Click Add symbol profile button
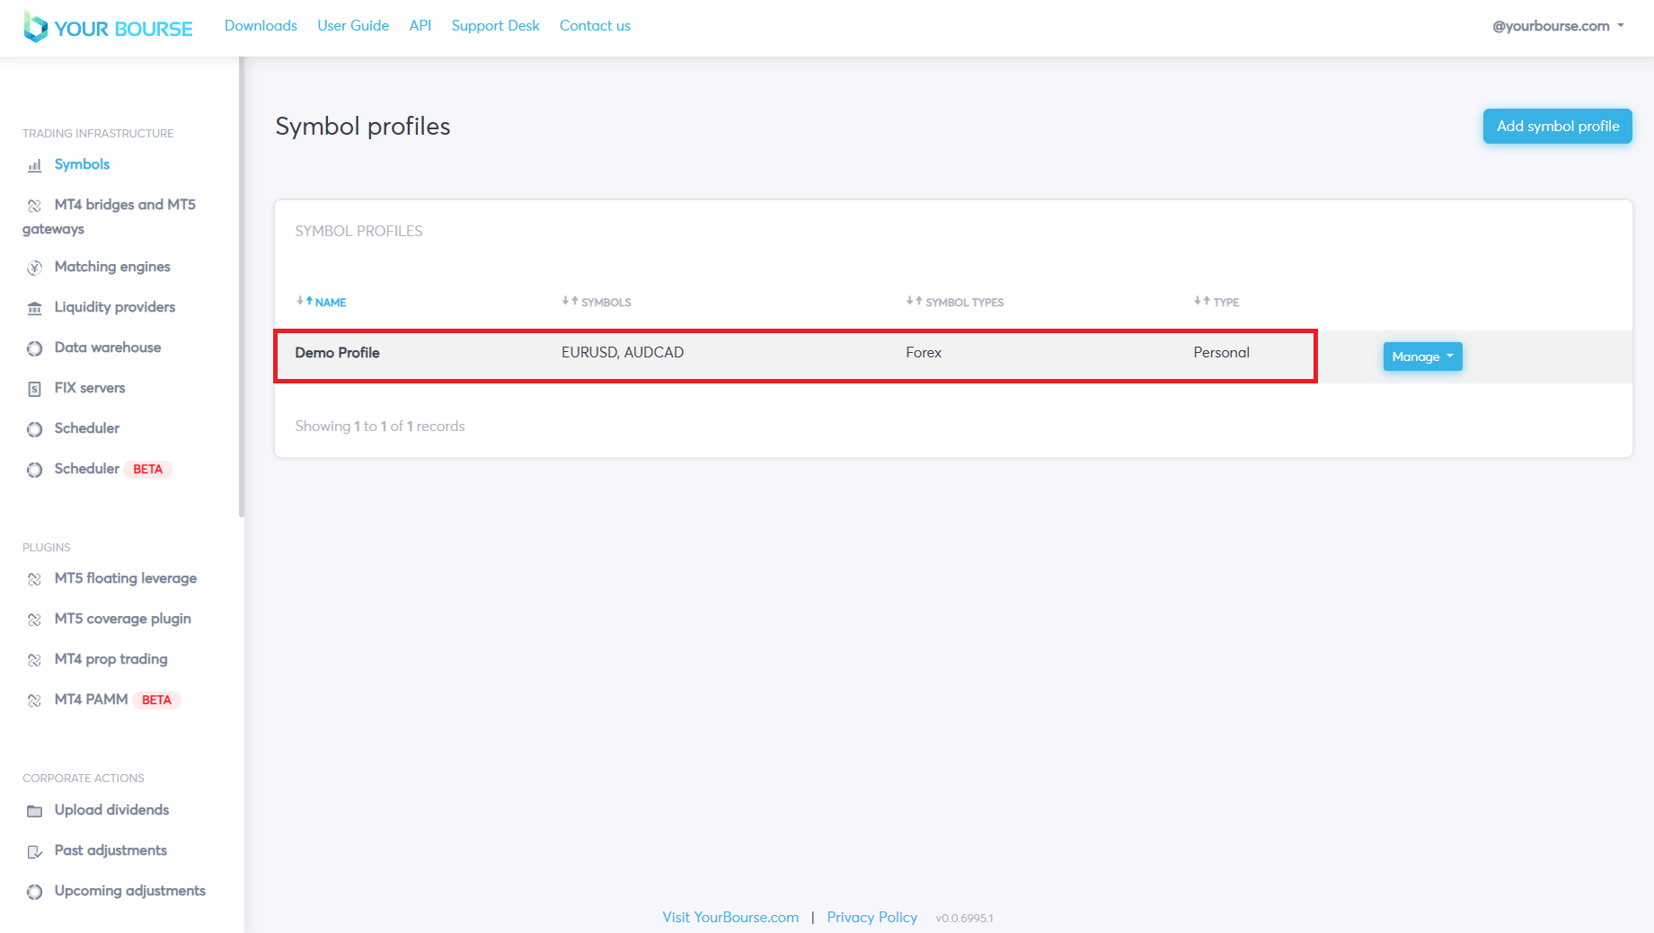The height and width of the screenshot is (933, 1654). click(1557, 127)
